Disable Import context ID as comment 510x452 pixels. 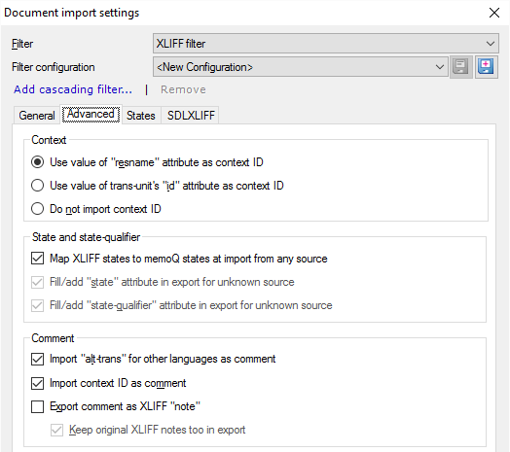pos(37,383)
